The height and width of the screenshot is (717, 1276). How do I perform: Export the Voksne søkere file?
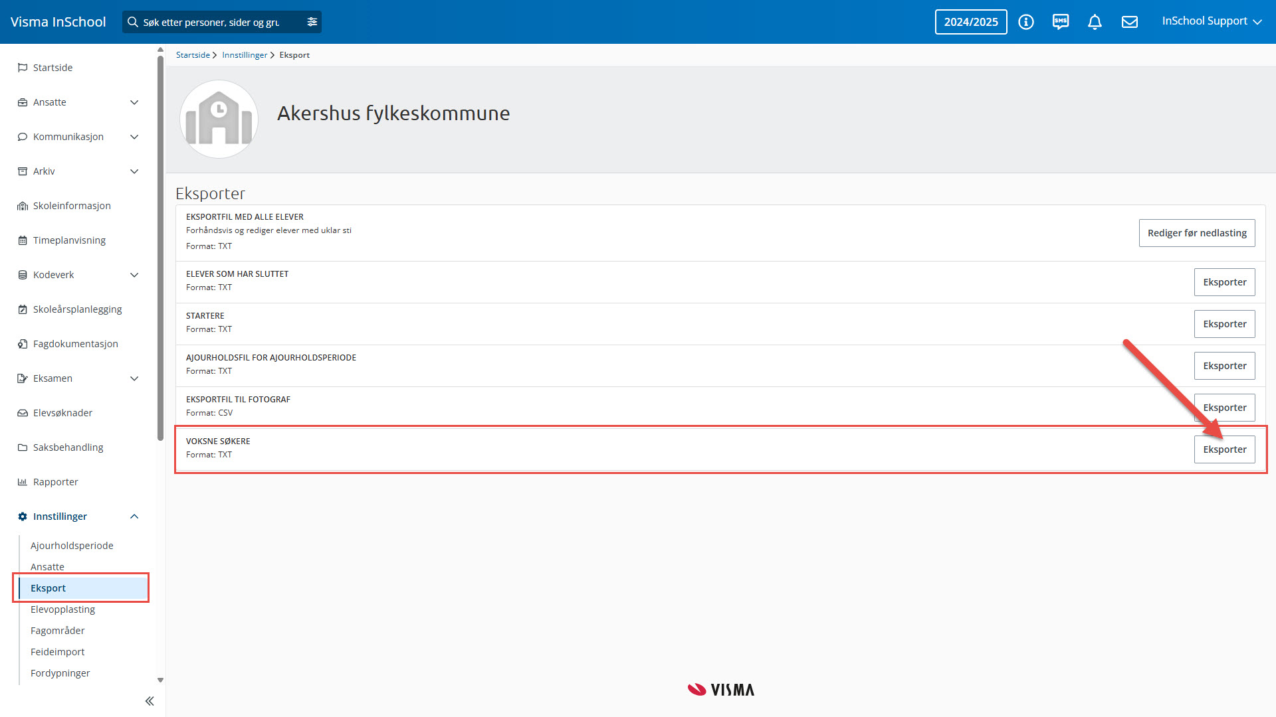click(x=1224, y=449)
